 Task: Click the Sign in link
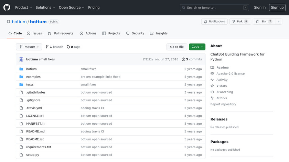260,8
